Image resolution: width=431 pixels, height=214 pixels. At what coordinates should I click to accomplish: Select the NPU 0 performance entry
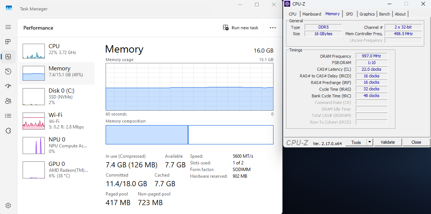[56, 145]
